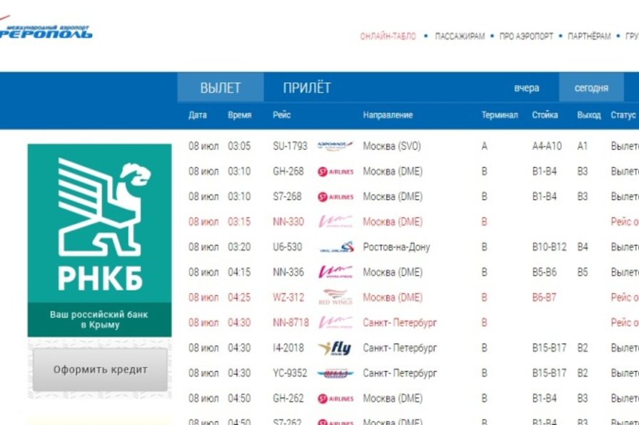Open the ПАРТНЁРАМ menu item
The height and width of the screenshot is (425, 639).
(589, 36)
